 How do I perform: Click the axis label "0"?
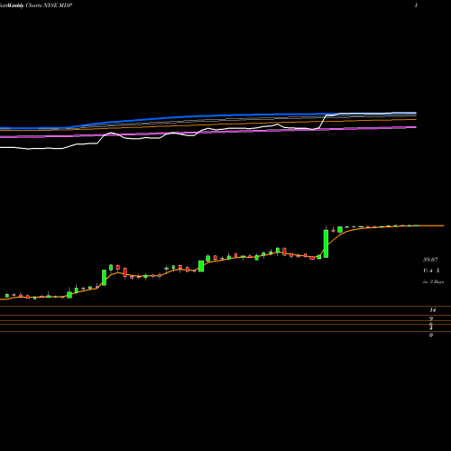pyautogui.click(x=431, y=335)
